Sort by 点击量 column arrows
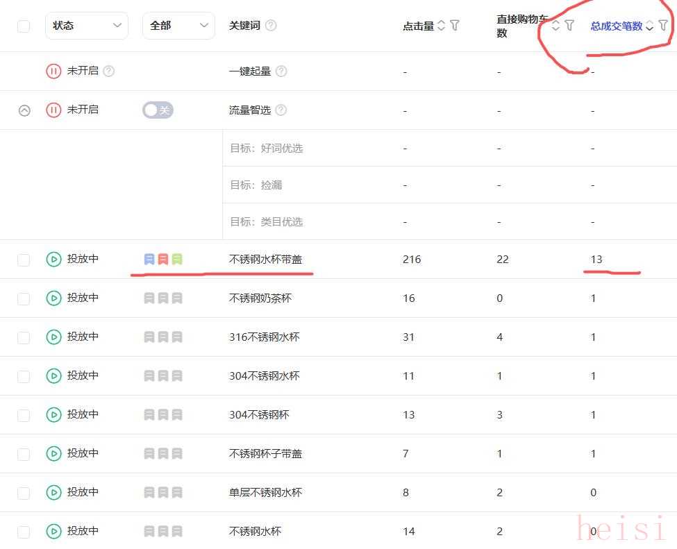677x549 pixels. [x=441, y=26]
